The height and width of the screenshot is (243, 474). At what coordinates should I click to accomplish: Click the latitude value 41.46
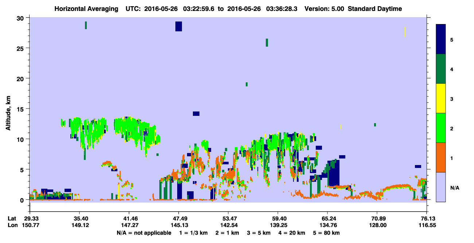(129, 219)
